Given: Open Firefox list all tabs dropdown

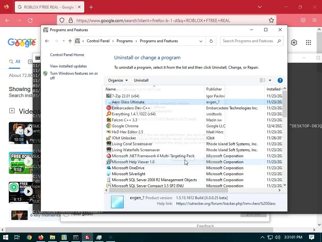Looking at the screenshot, I should coord(259,7).
